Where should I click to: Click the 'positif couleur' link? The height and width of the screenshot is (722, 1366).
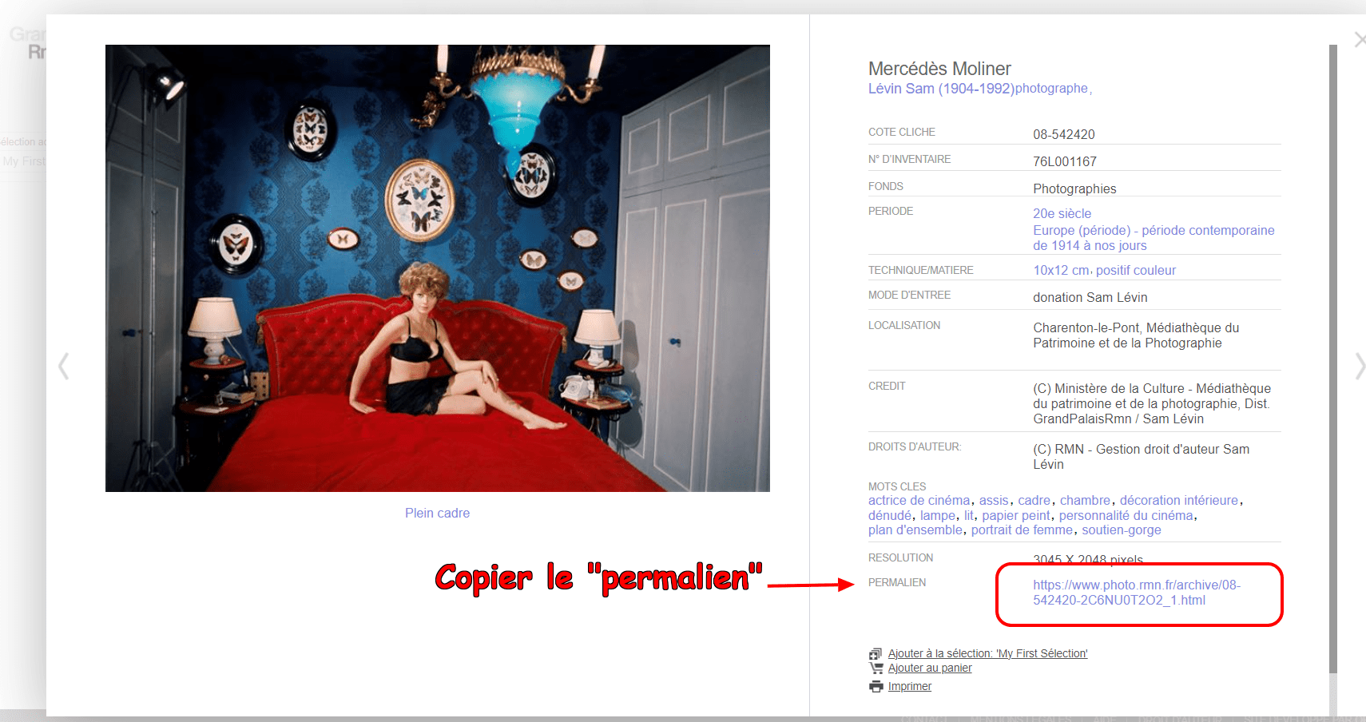pos(1135,271)
